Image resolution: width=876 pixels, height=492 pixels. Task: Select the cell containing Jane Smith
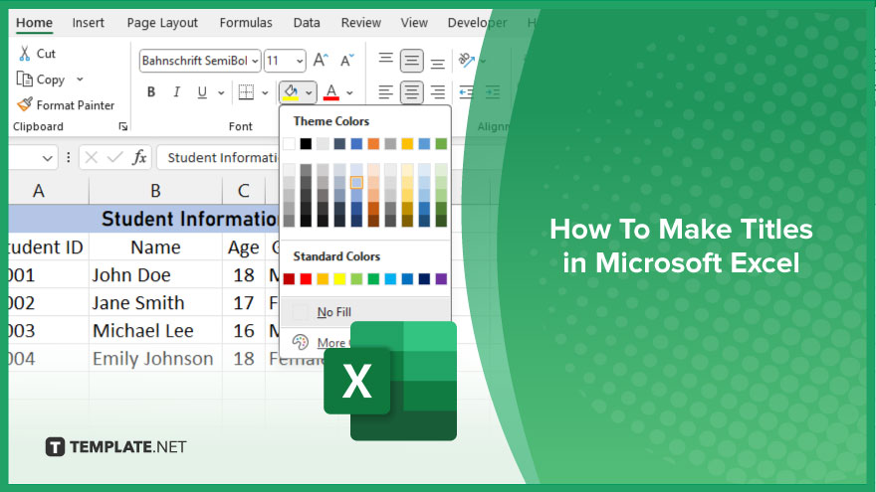[155, 303]
